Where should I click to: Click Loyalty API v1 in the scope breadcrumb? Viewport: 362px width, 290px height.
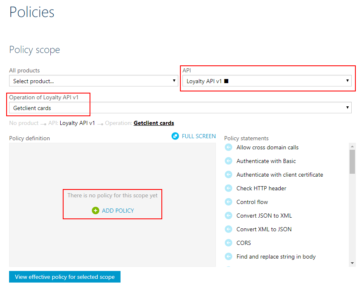pos(77,123)
